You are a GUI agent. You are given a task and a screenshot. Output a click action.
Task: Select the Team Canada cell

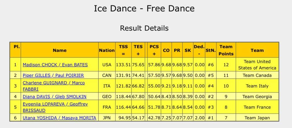[257, 75]
